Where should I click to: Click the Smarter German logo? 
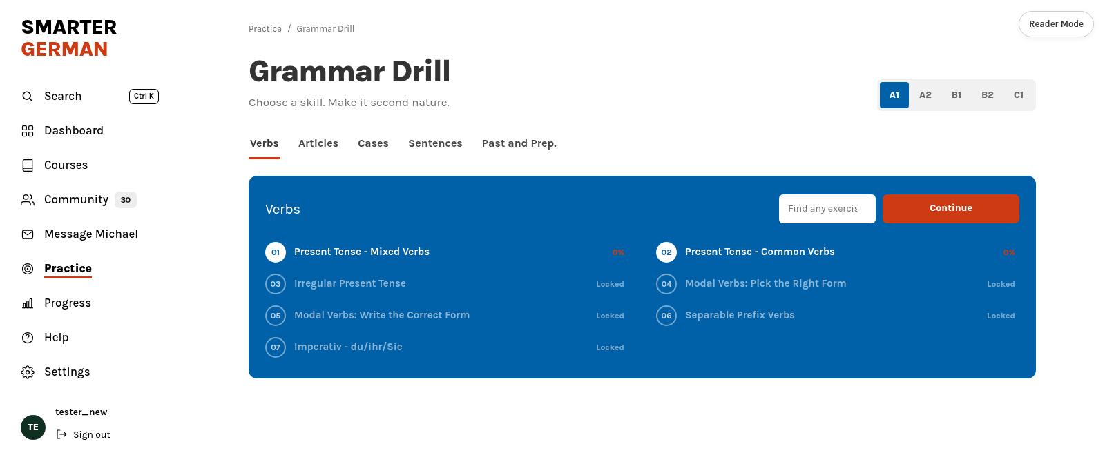(69, 39)
